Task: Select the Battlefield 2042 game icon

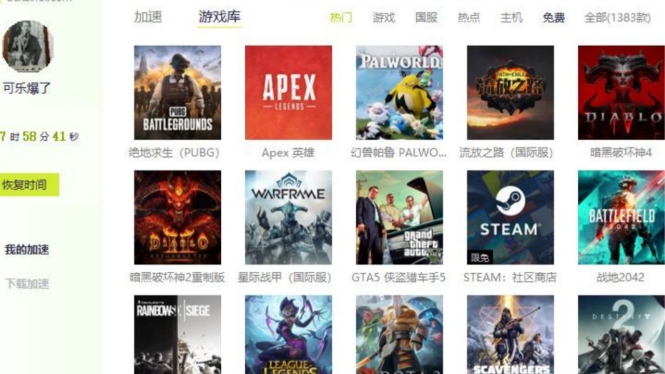Action: [621, 217]
